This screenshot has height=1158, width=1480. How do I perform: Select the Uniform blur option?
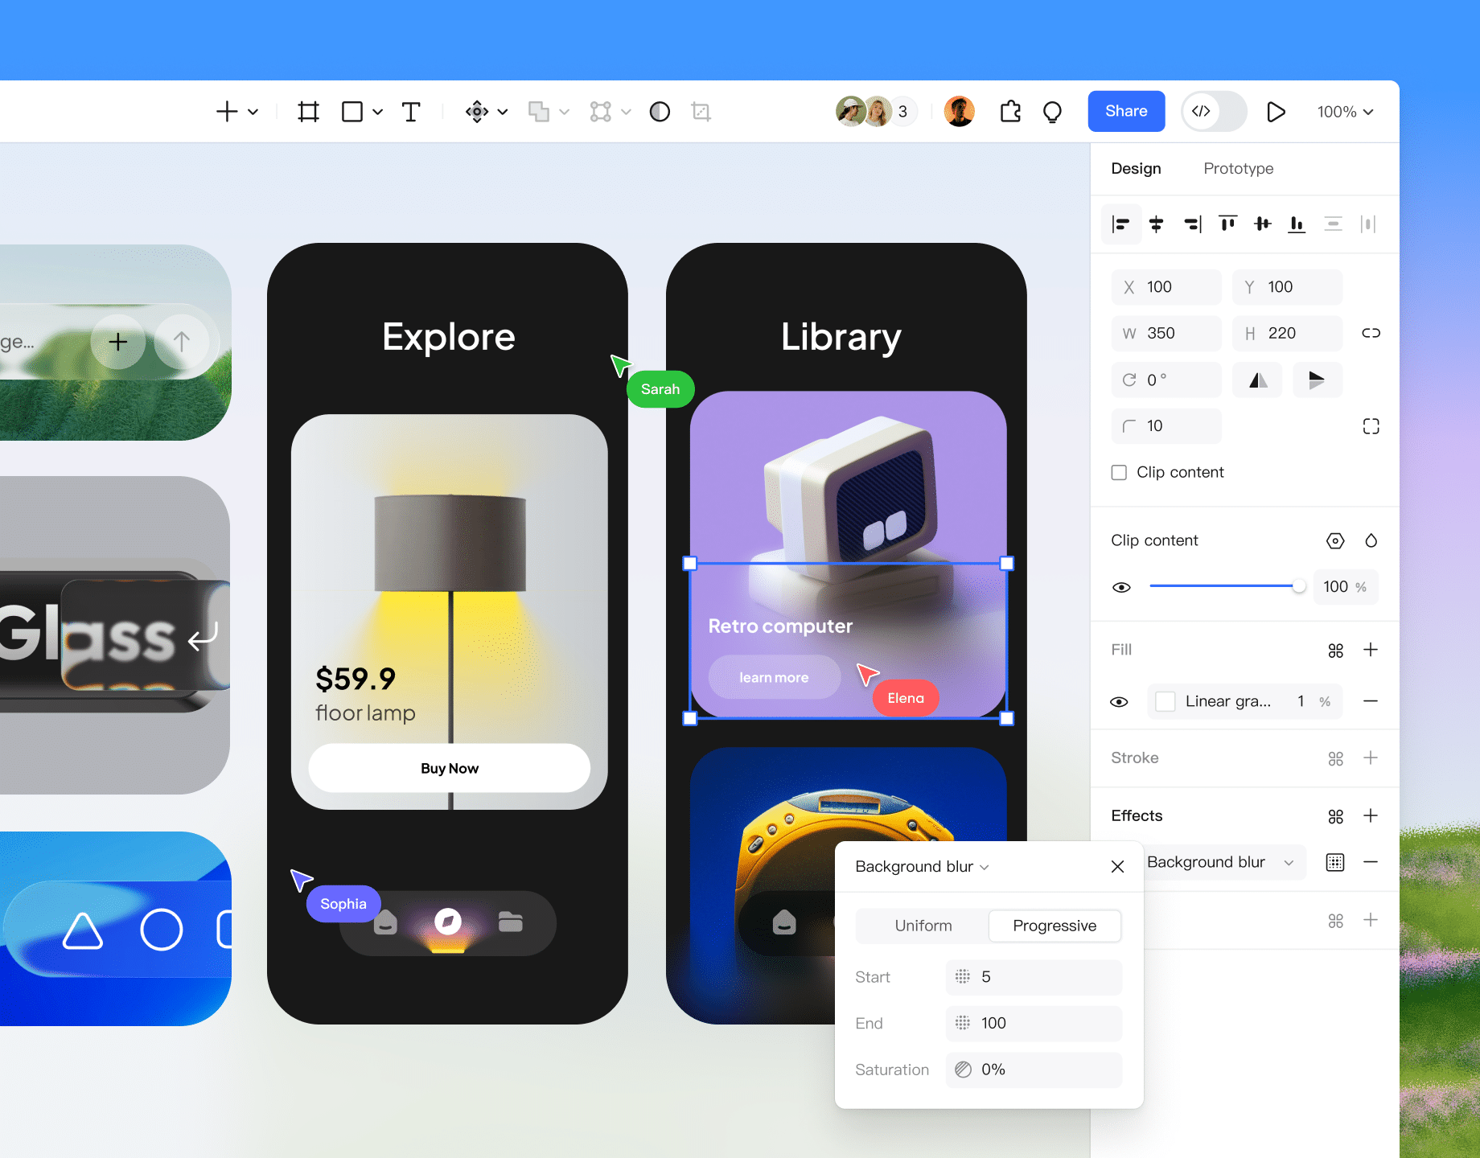point(923,926)
